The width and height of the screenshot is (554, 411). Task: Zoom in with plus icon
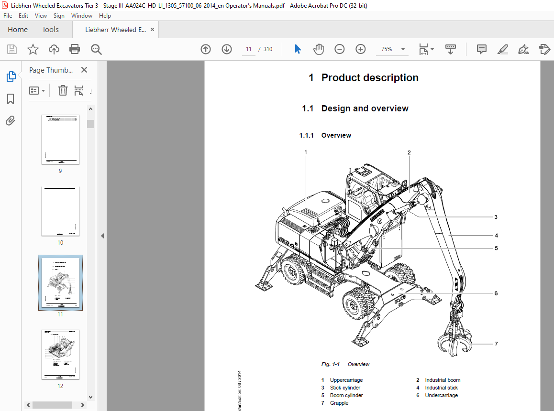[360, 49]
